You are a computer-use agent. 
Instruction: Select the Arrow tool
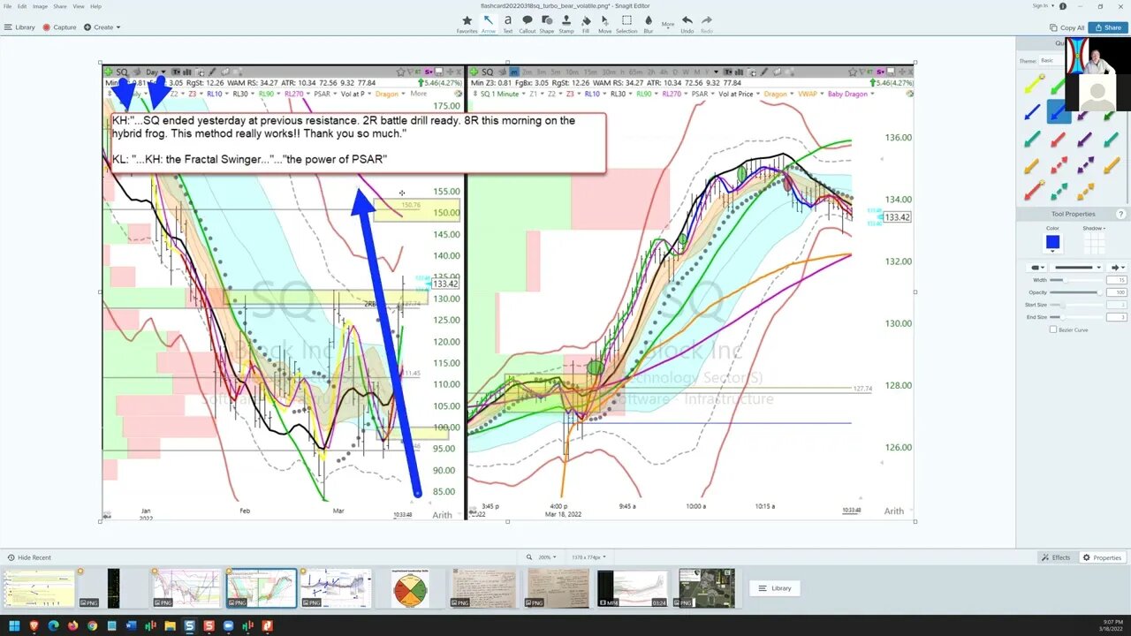point(489,24)
